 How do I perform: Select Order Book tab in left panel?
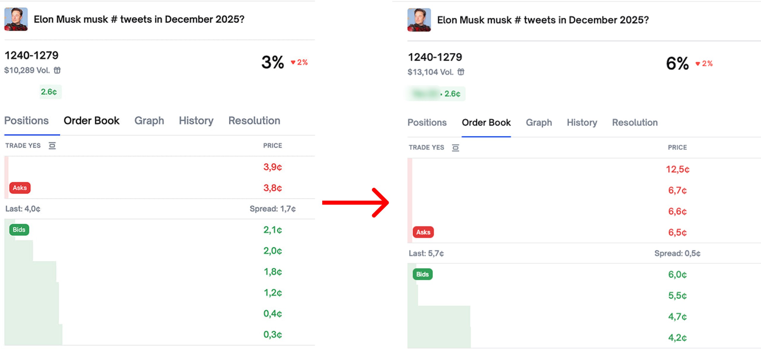tap(92, 121)
